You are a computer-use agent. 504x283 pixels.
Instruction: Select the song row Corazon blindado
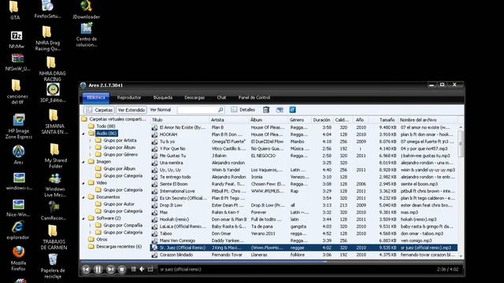(304, 255)
